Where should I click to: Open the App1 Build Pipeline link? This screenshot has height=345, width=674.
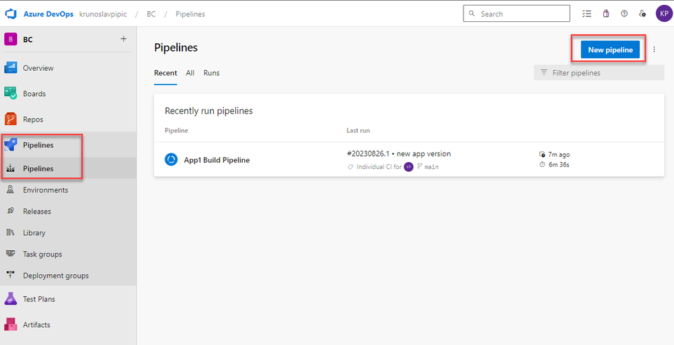pos(217,160)
